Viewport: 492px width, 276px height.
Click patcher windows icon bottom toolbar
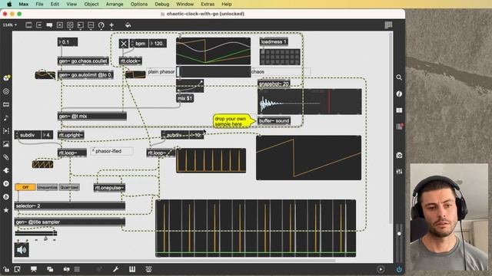point(50,269)
